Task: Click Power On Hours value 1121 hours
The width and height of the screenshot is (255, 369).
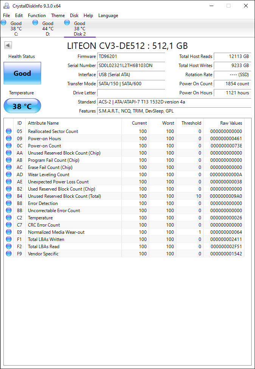Action: click(x=233, y=93)
